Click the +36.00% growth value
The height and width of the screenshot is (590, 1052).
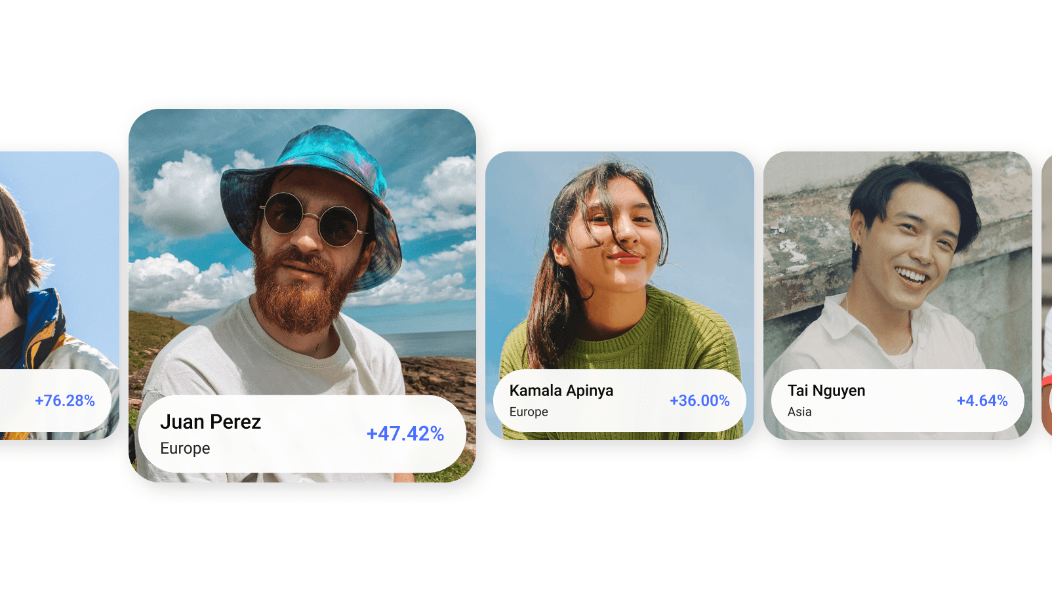click(x=700, y=401)
